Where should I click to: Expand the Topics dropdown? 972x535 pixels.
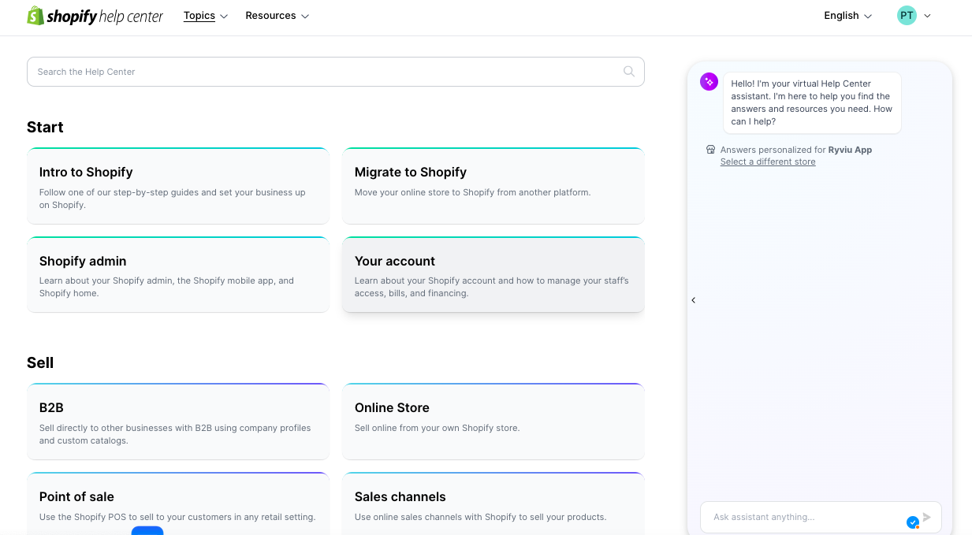pos(206,16)
